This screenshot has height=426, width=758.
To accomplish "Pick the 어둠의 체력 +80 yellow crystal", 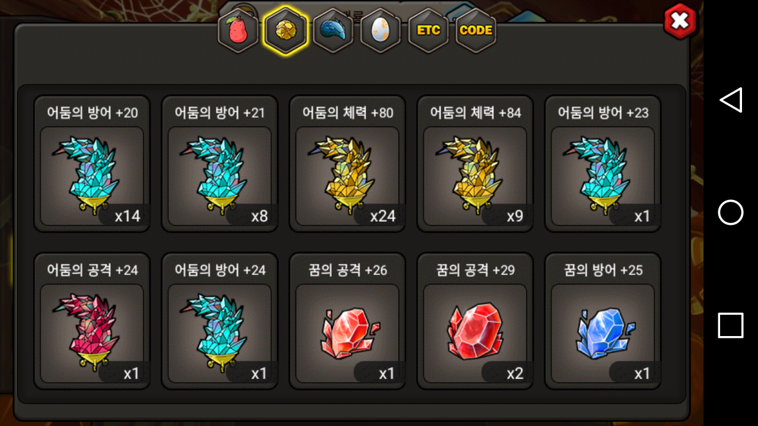I will (x=347, y=164).
